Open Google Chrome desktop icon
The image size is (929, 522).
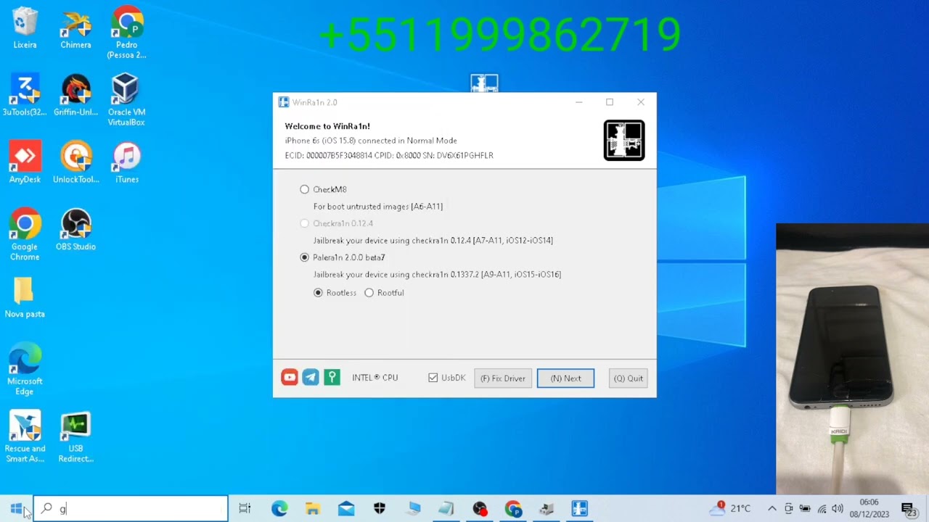pos(25,235)
